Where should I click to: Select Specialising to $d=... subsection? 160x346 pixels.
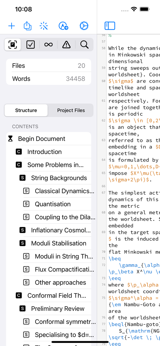click(49, 335)
